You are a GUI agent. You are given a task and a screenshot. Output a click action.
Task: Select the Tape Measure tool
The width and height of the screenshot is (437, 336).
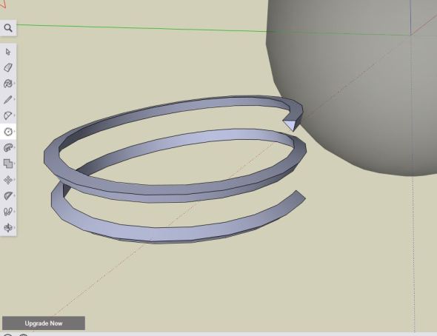(8, 195)
